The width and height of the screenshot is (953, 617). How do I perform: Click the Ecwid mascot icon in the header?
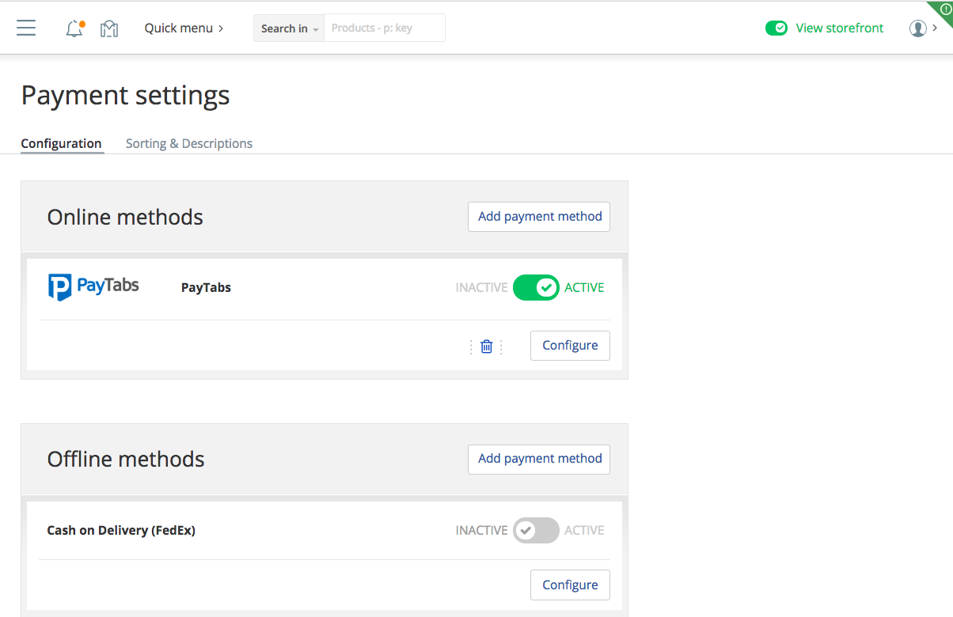tap(108, 28)
